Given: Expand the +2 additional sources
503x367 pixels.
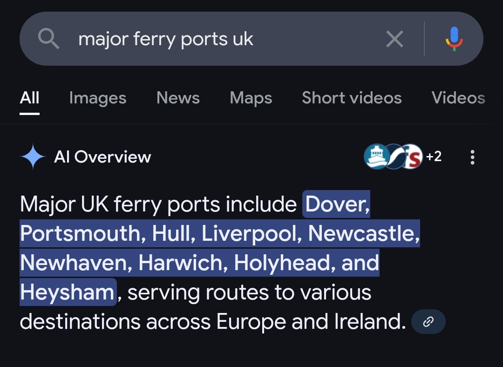Looking at the screenshot, I should coord(434,156).
